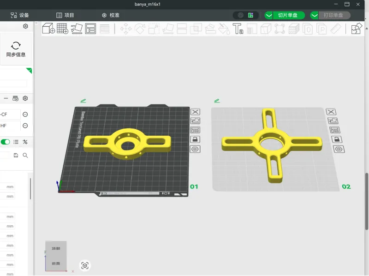Run Auto orient from the toolbar
The image size is (369, 276).
77,29
